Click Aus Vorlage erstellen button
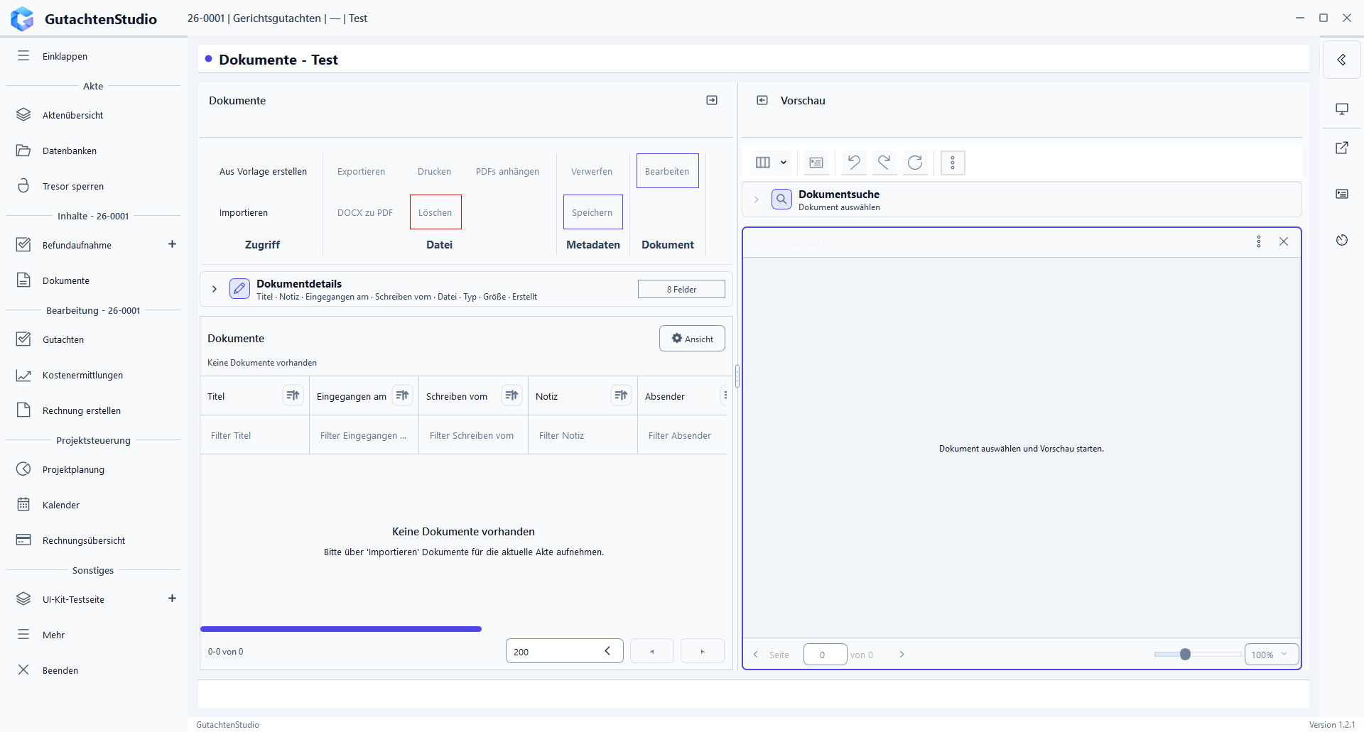1364x732 pixels. pyautogui.click(x=263, y=171)
